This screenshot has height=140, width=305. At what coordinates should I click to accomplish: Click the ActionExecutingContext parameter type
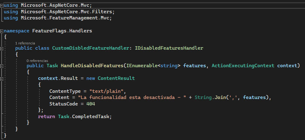[243, 66]
